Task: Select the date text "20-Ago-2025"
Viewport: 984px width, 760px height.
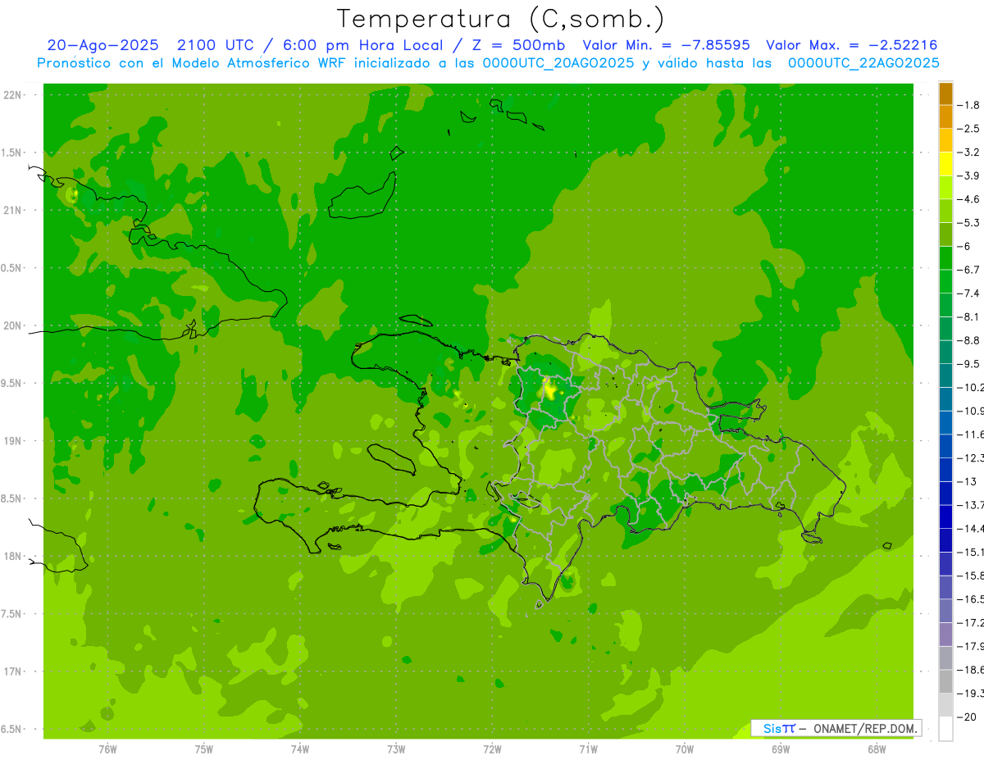Action: click(x=102, y=45)
